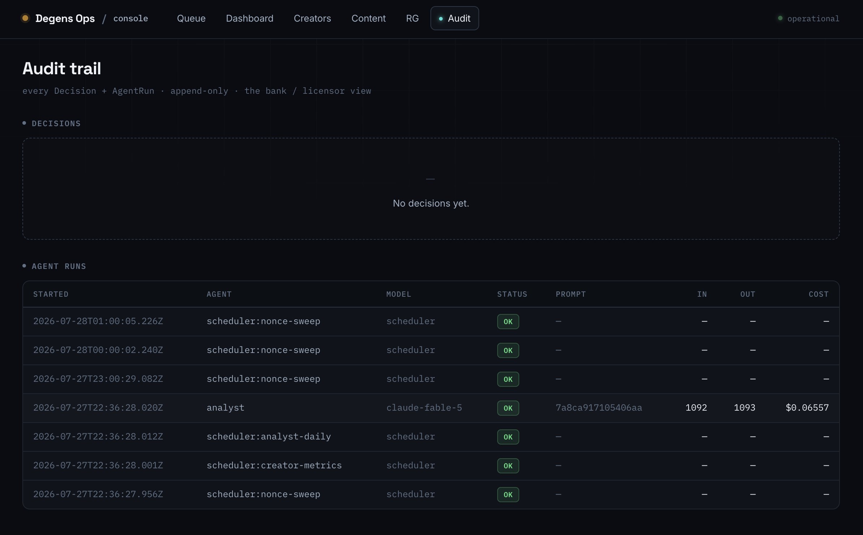The width and height of the screenshot is (863, 535).
Task: Go to the Creators tab
Action: point(312,18)
